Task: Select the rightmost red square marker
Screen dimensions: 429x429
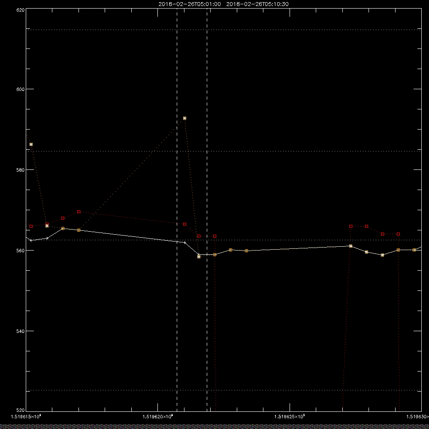Action: pos(399,234)
